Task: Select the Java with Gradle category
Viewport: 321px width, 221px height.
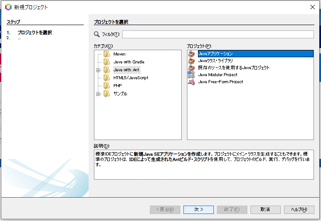Action: (129, 62)
